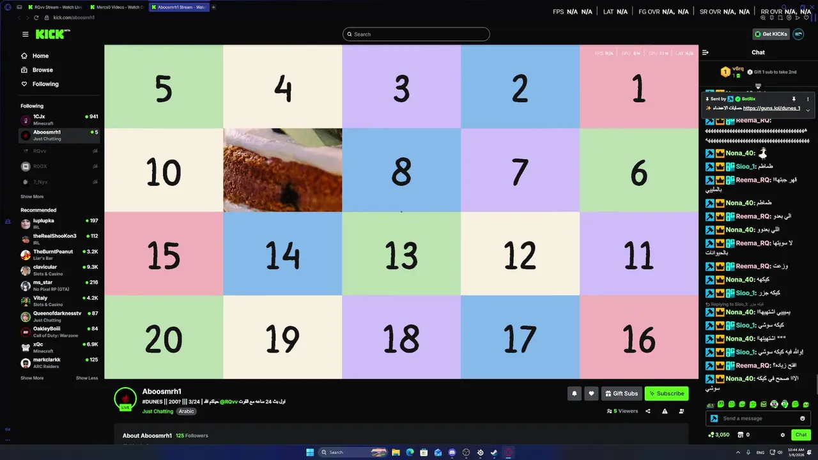The height and width of the screenshot is (460, 818).
Task: Click the Opera browser menu icon
Action: point(8,7)
